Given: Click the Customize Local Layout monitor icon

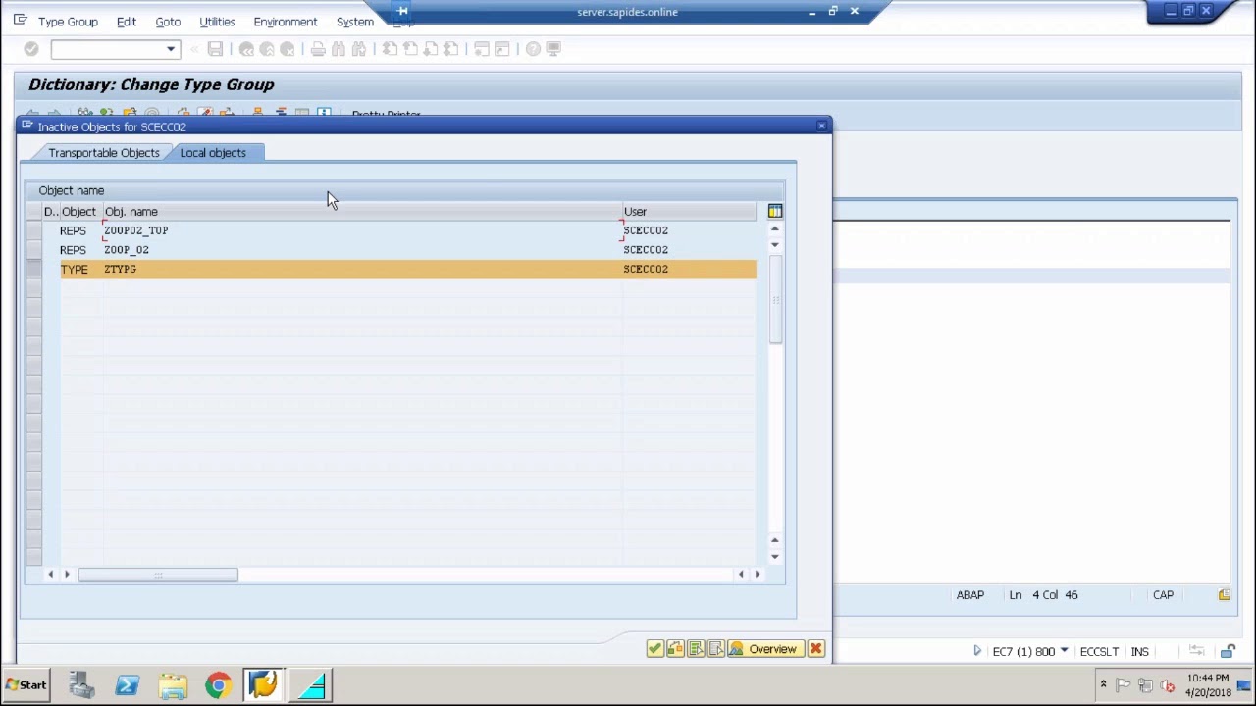Looking at the screenshot, I should (553, 49).
